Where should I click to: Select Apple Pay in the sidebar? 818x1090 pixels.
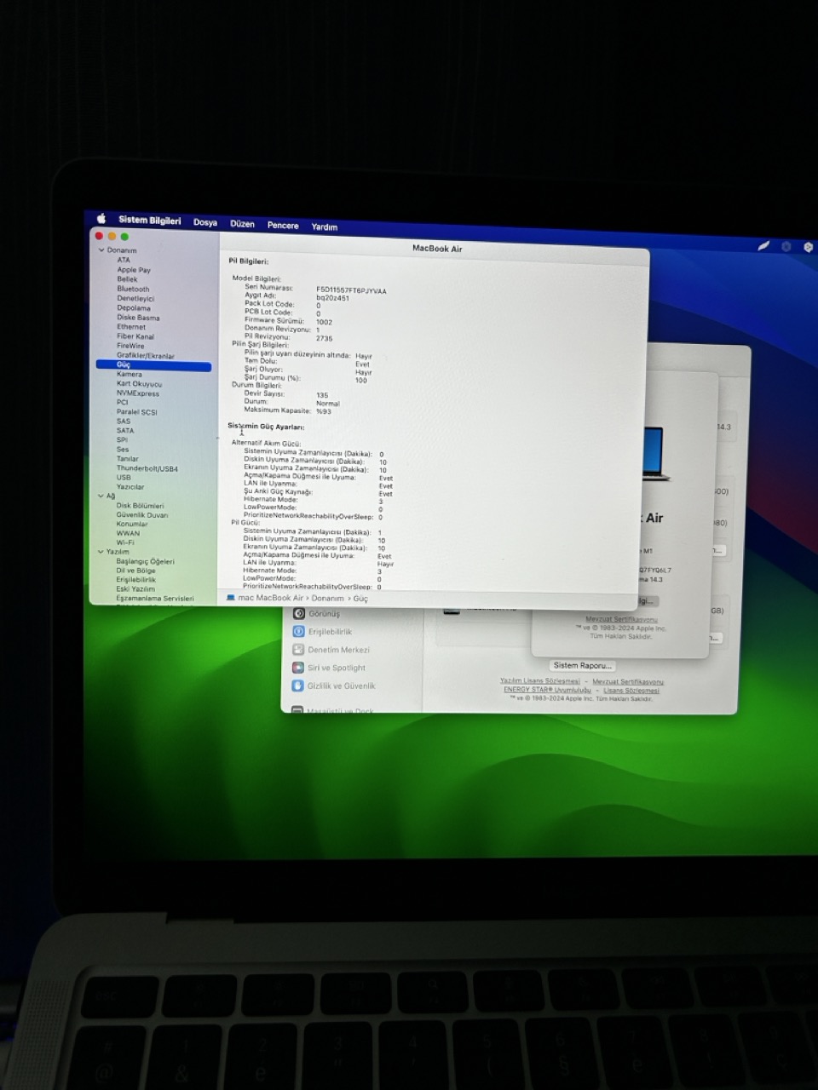pos(134,270)
